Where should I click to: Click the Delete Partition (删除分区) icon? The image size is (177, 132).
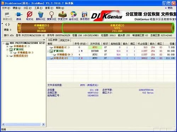pos(41,16)
